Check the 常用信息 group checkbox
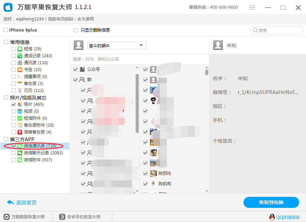This screenshot has width=306, height=222. point(6,42)
